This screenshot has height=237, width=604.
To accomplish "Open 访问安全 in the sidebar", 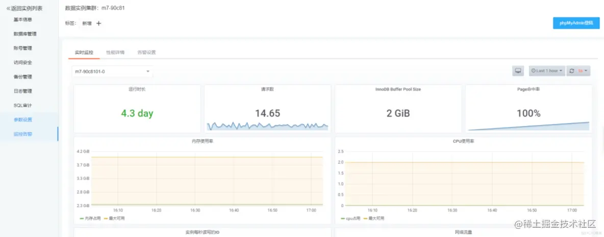I will tap(23, 62).
